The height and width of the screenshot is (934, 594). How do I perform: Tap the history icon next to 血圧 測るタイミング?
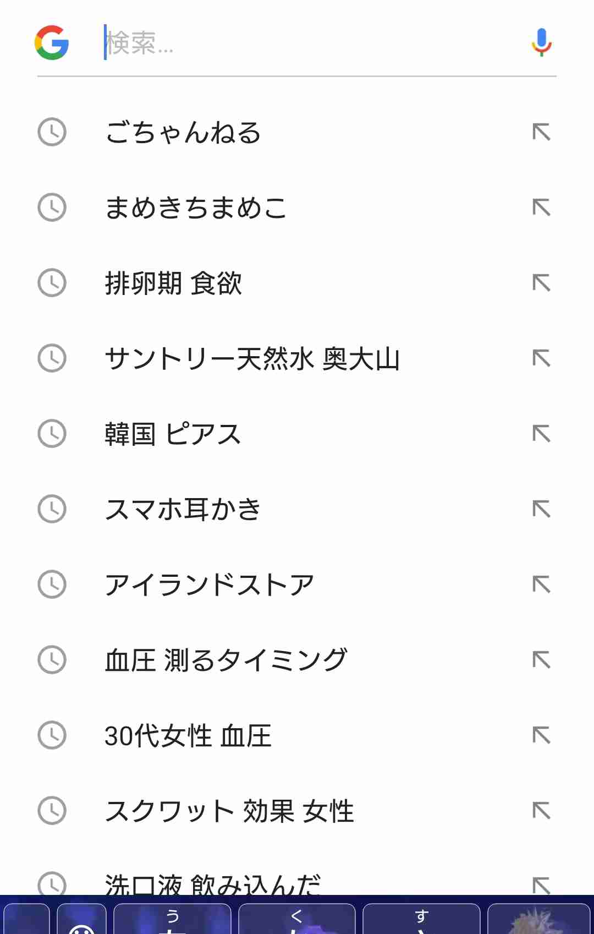click(51, 660)
